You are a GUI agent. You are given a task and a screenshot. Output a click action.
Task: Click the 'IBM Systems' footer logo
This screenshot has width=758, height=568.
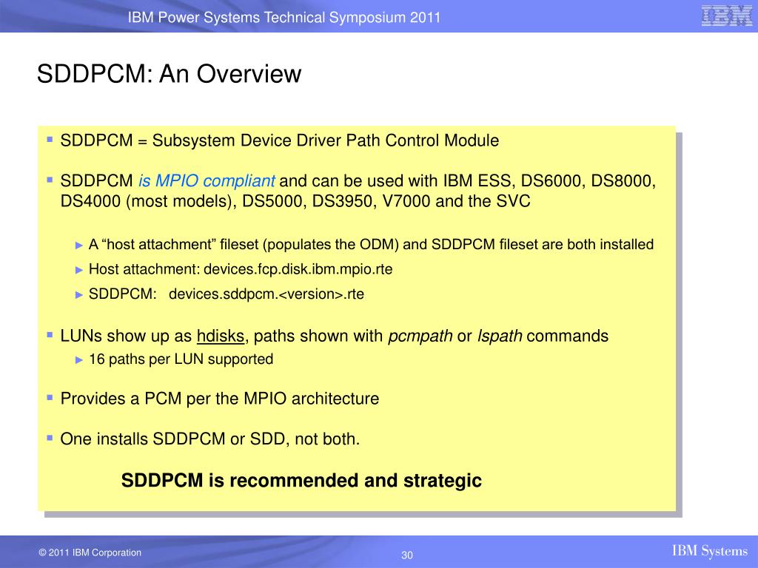tap(710, 551)
